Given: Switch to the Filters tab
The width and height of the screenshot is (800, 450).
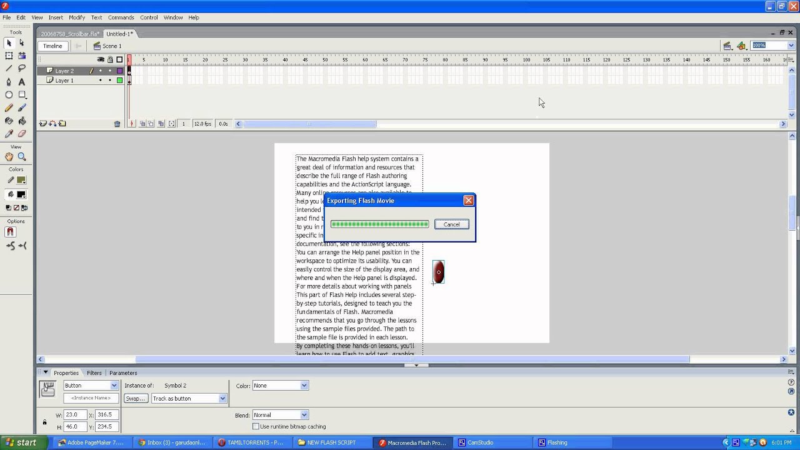Looking at the screenshot, I should (94, 373).
